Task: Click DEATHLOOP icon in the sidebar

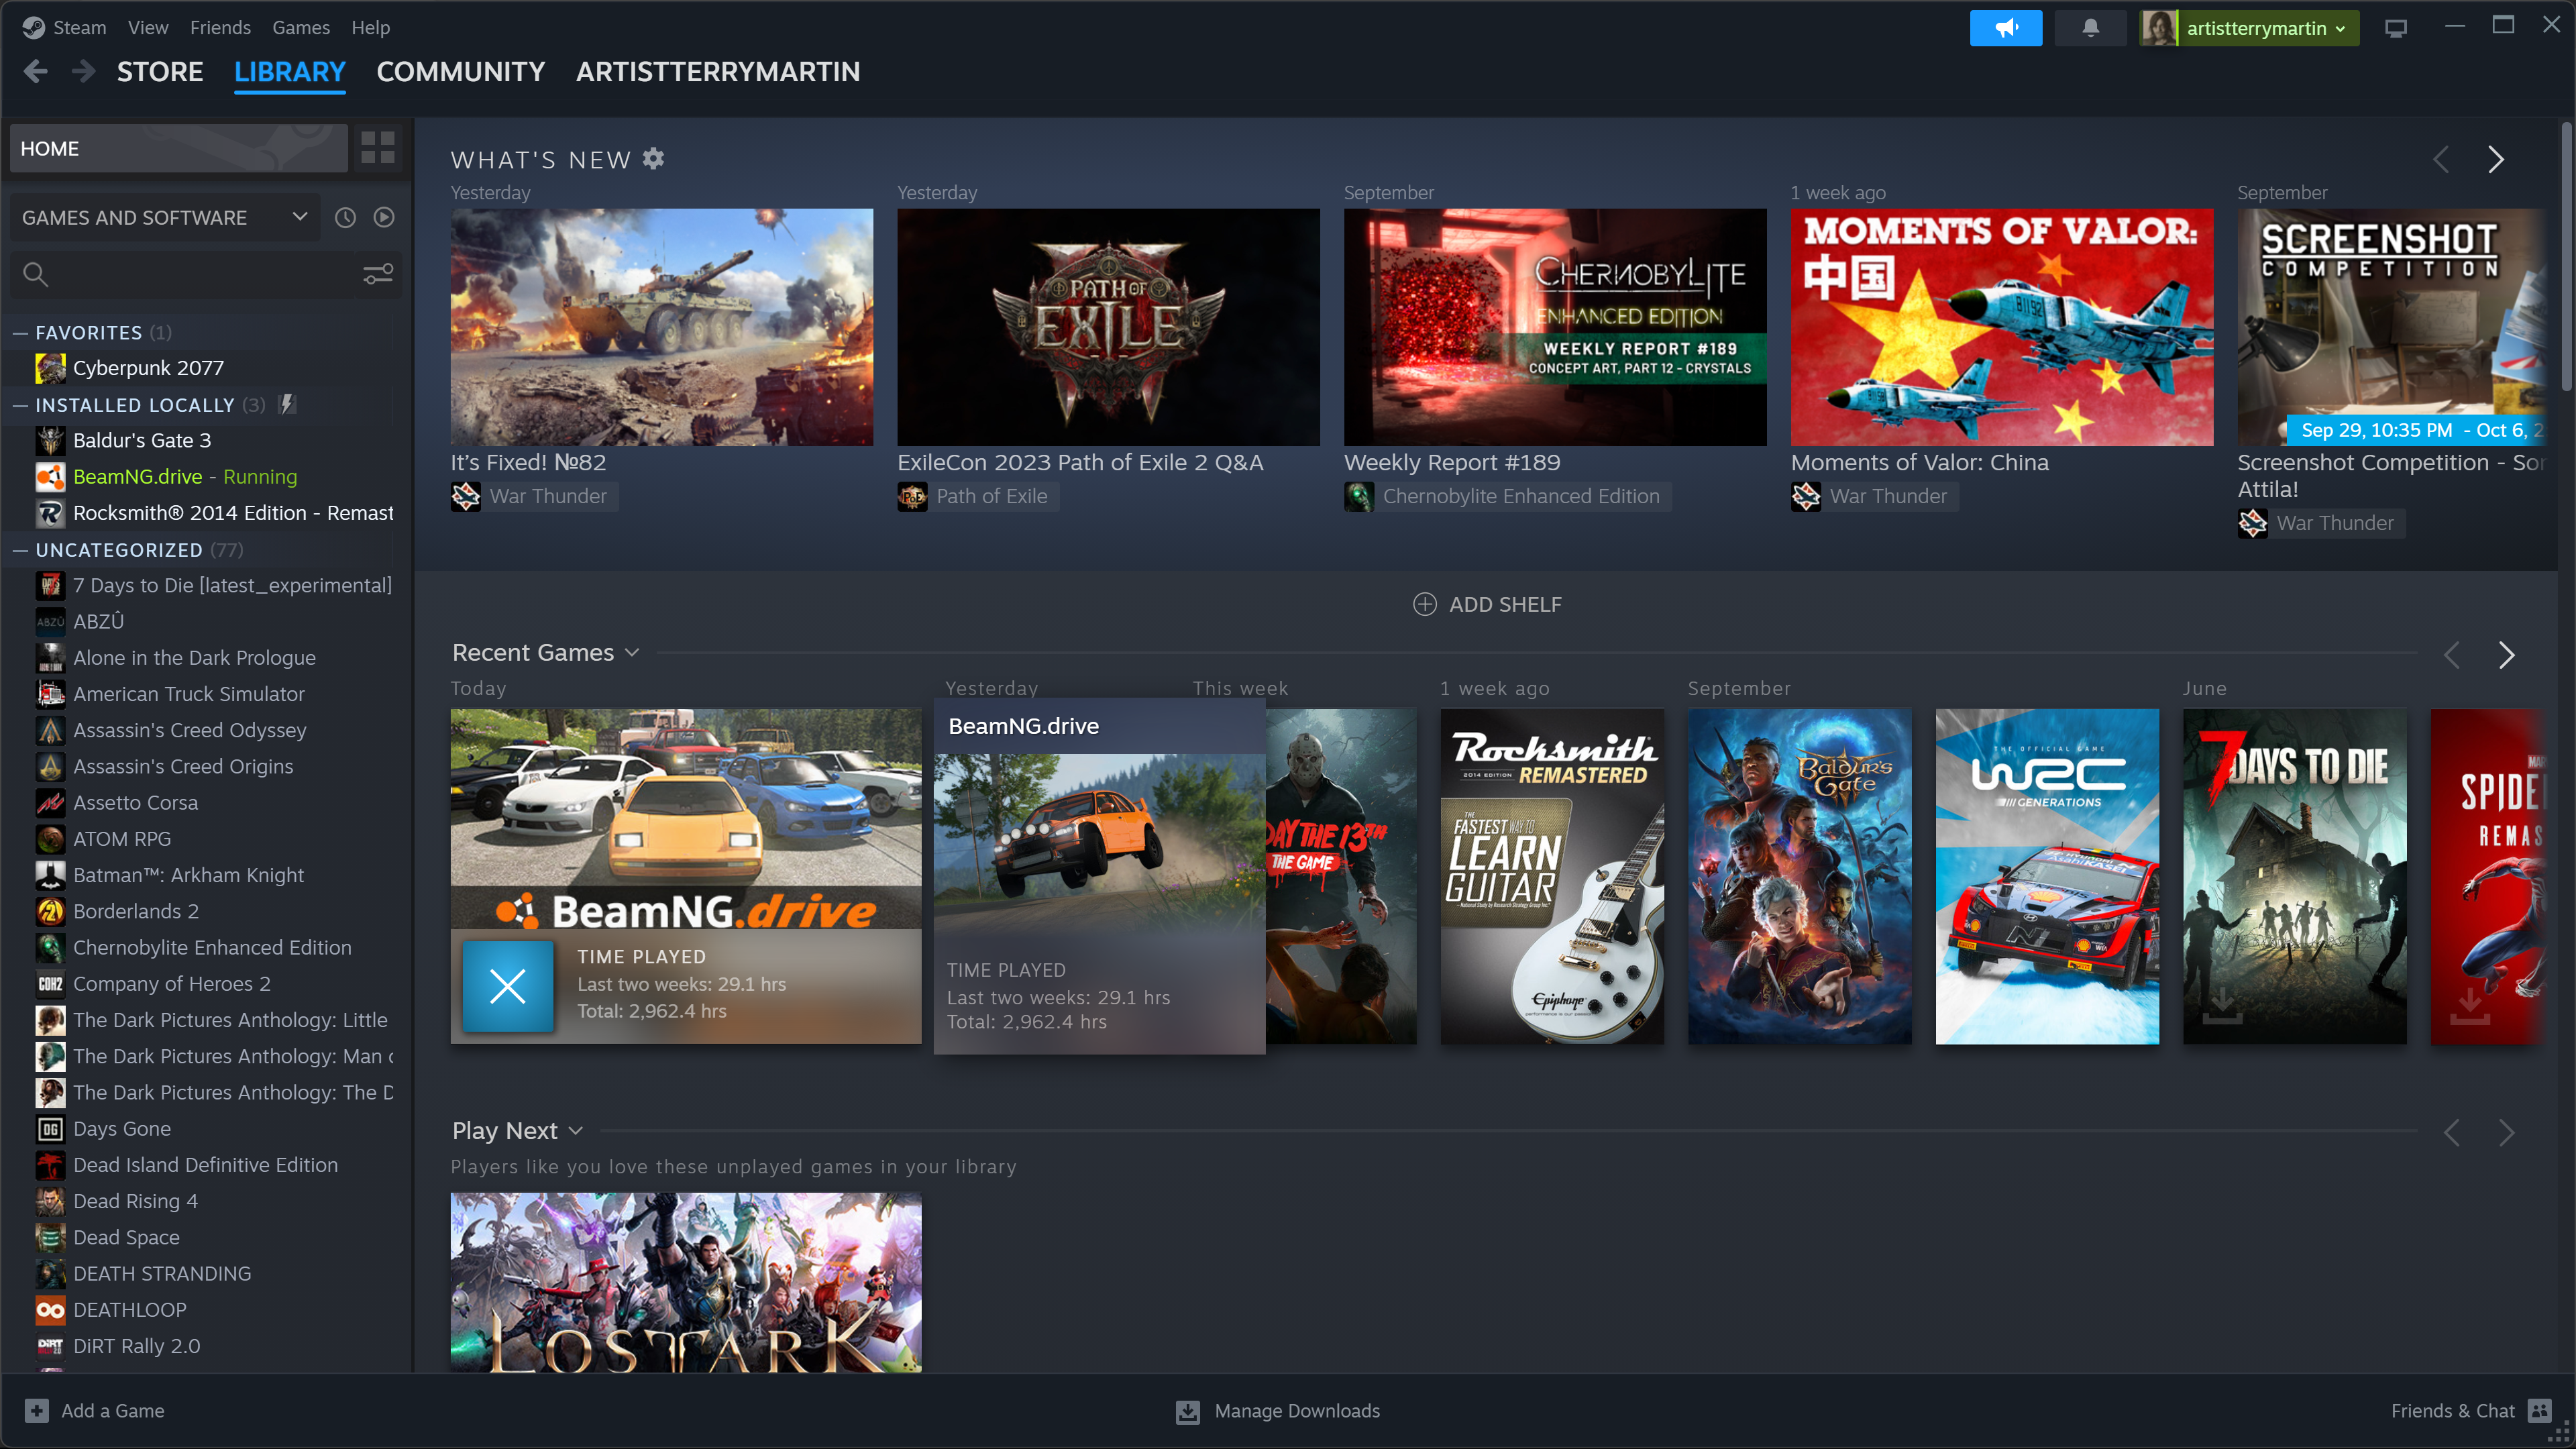Action: [x=51, y=1310]
